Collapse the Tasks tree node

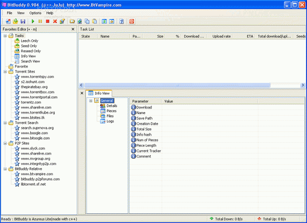pyautogui.click(x=5, y=36)
